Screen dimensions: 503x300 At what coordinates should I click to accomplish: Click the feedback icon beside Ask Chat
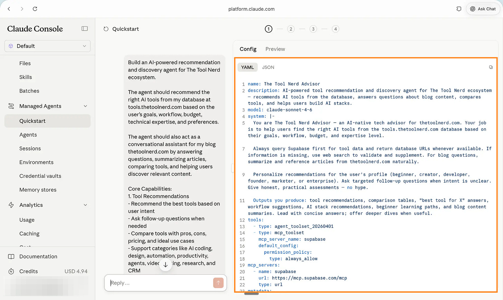pyautogui.click(x=459, y=9)
